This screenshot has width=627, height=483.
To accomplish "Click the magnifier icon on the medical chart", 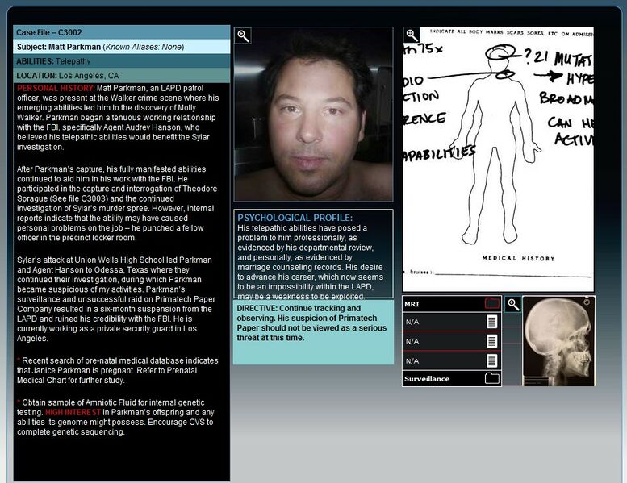I will (x=412, y=35).
